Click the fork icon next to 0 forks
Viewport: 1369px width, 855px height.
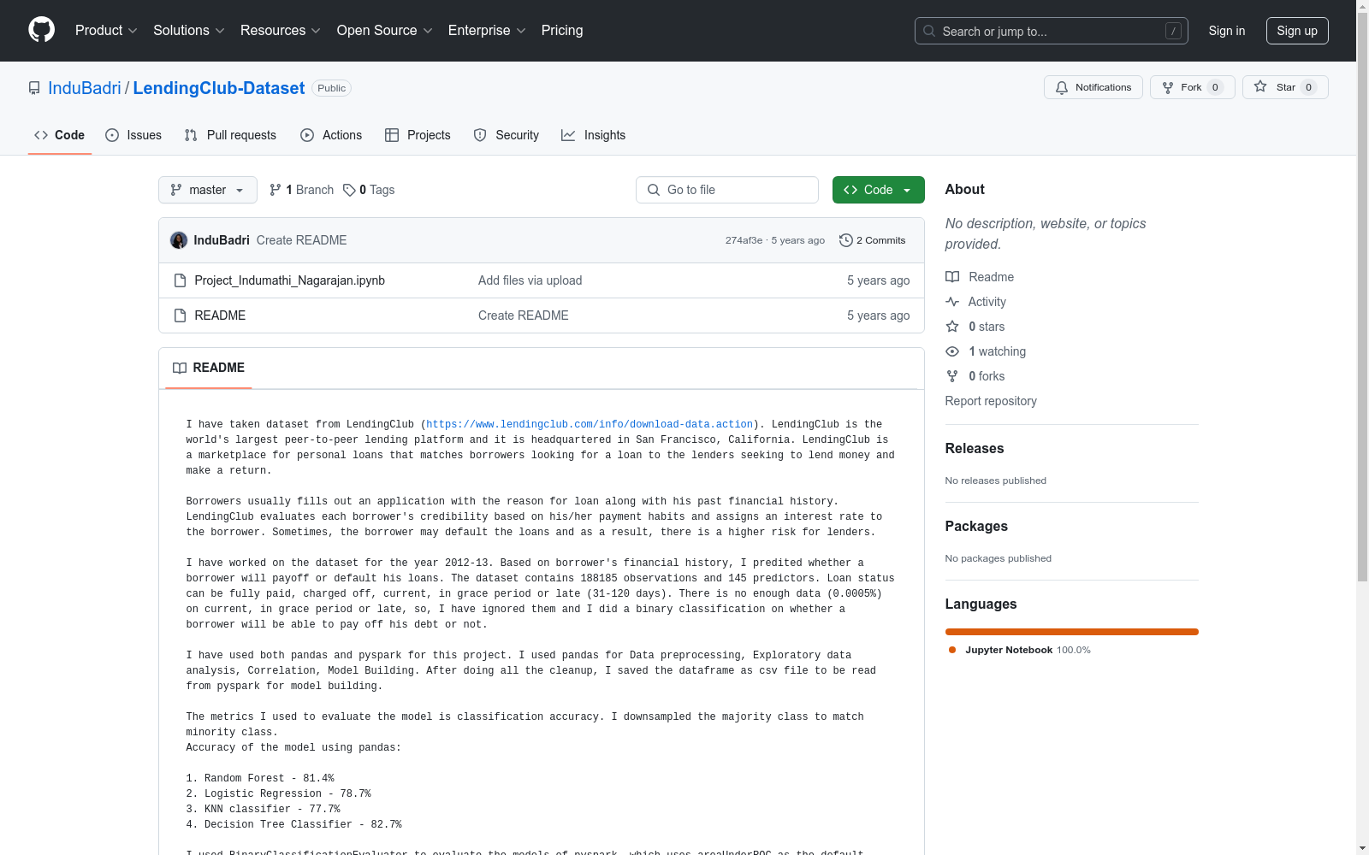(952, 376)
